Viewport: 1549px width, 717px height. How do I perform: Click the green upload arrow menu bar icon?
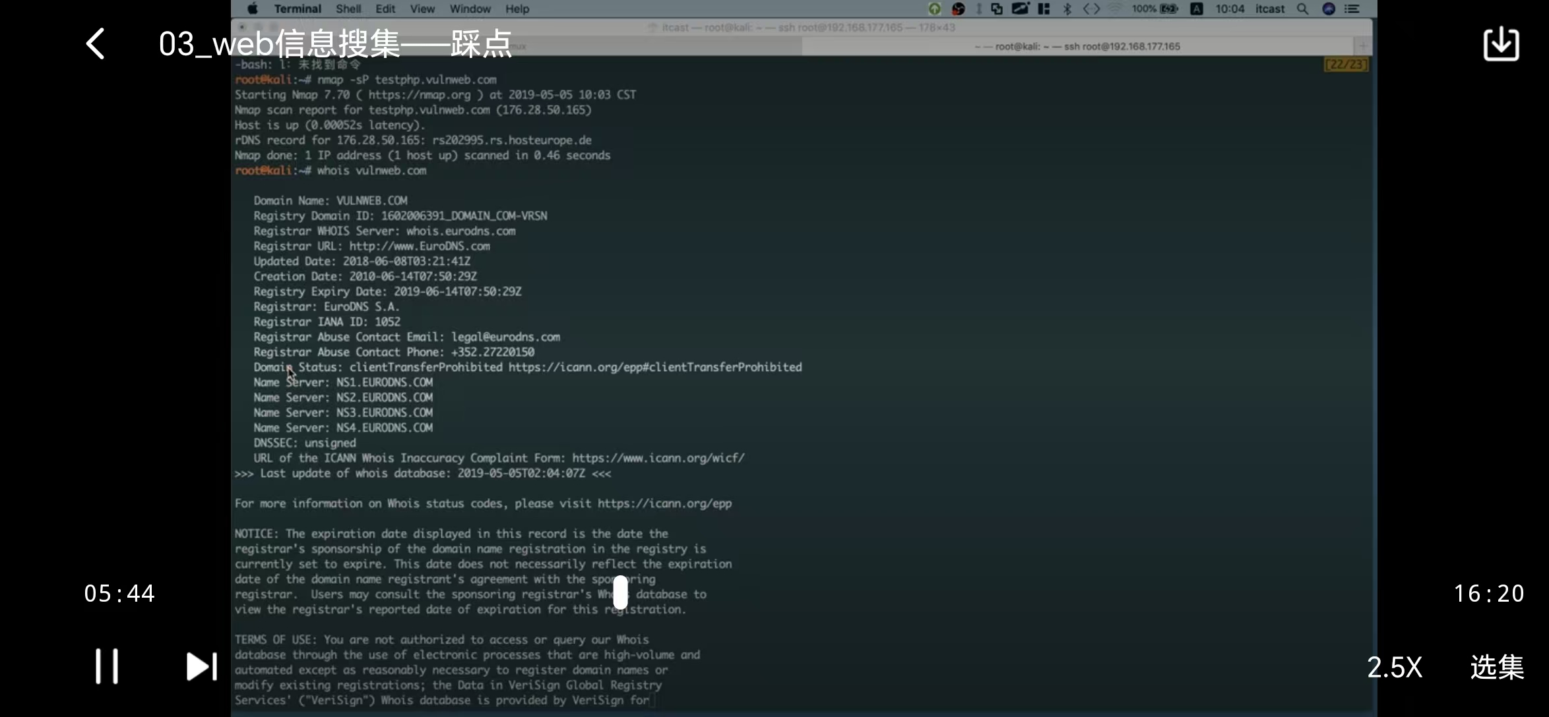coord(934,9)
